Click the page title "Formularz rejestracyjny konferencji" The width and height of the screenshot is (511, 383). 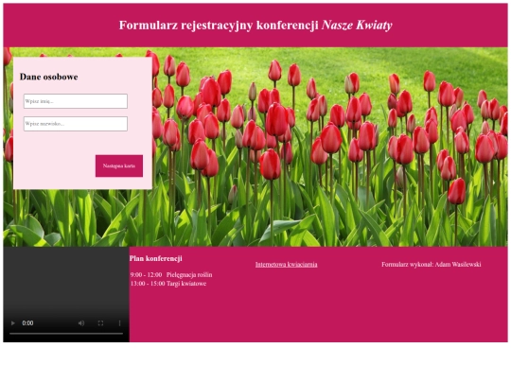tap(219, 26)
